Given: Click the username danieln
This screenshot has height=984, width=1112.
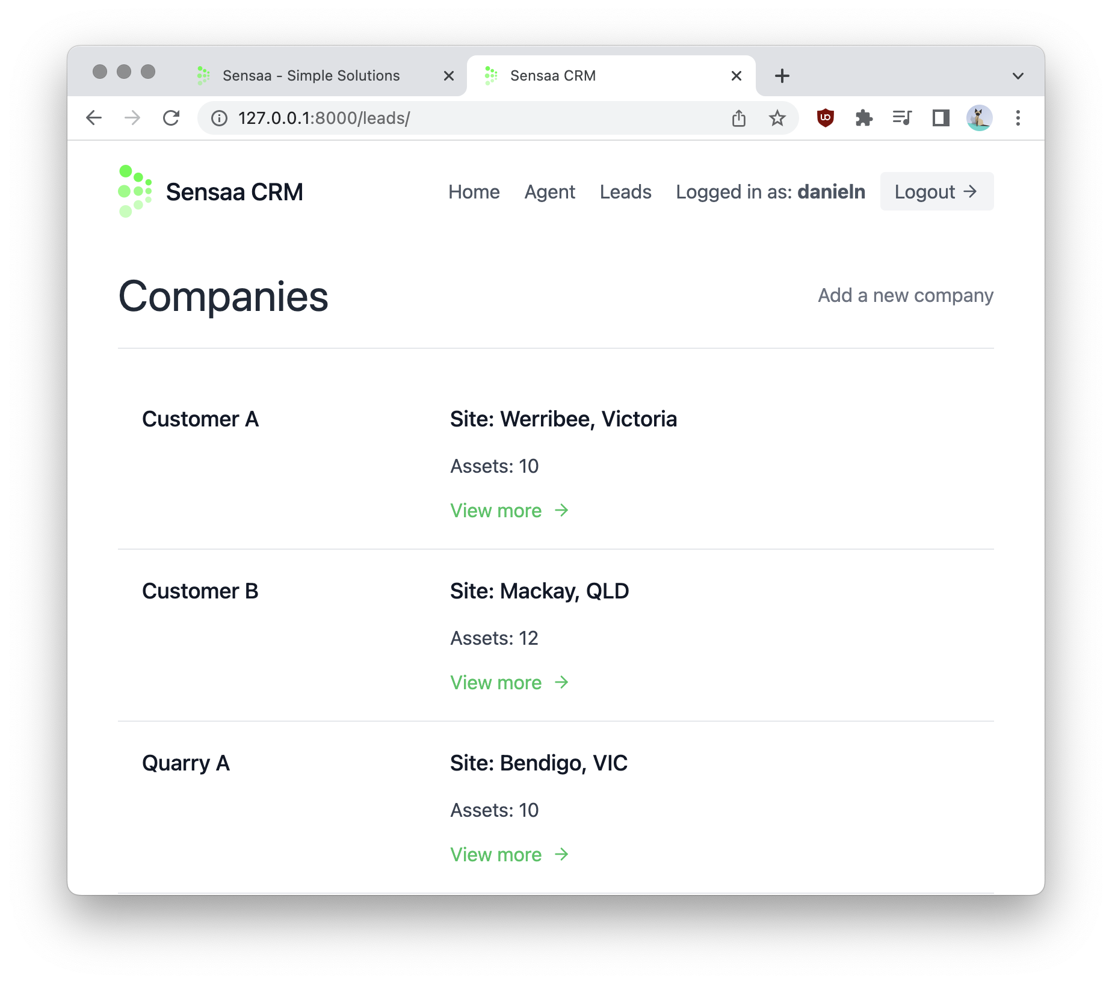Looking at the screenshot, I should (832, 192).
